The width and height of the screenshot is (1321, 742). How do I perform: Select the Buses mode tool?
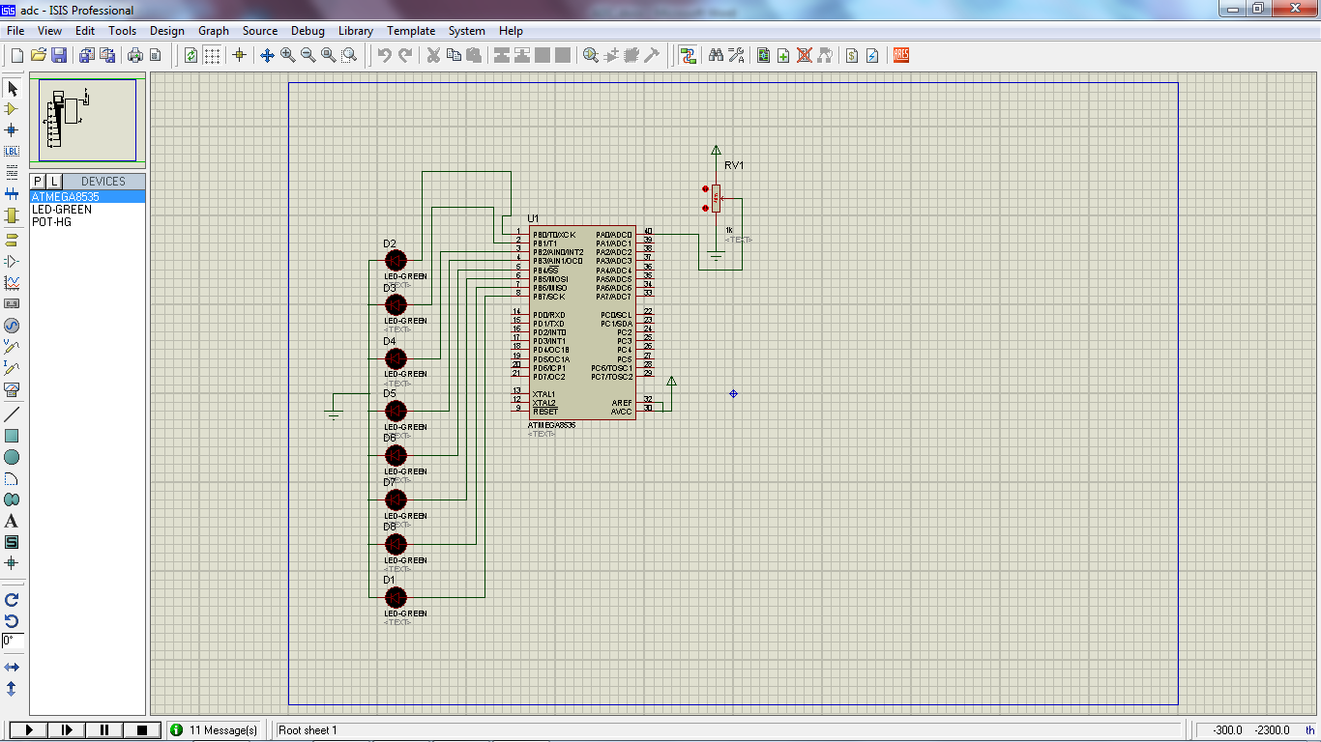13,194
